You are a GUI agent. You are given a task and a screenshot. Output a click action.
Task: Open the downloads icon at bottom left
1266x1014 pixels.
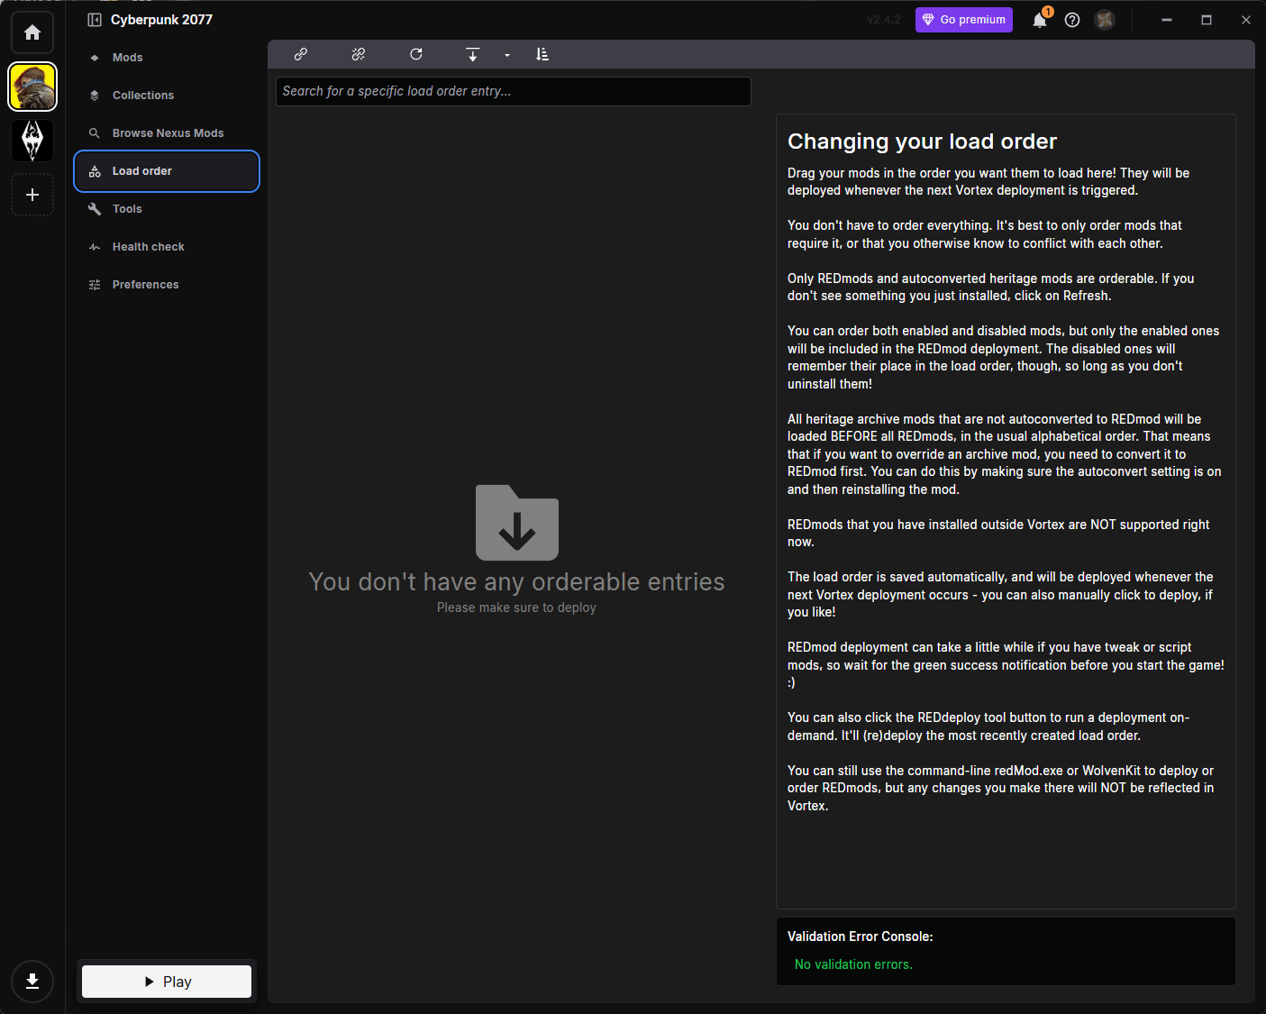coord(32,982)
